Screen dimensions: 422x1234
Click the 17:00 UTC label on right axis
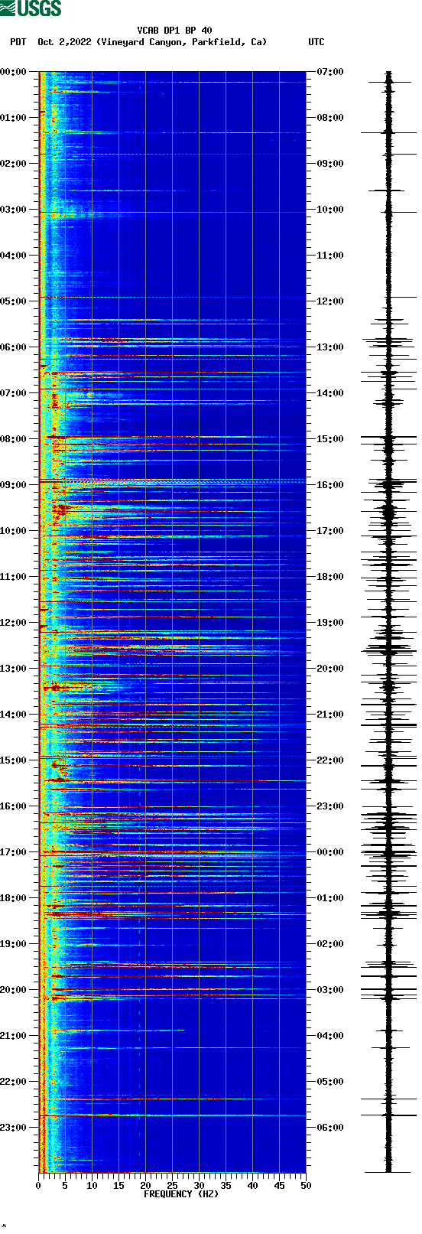(x=330, y=531)
